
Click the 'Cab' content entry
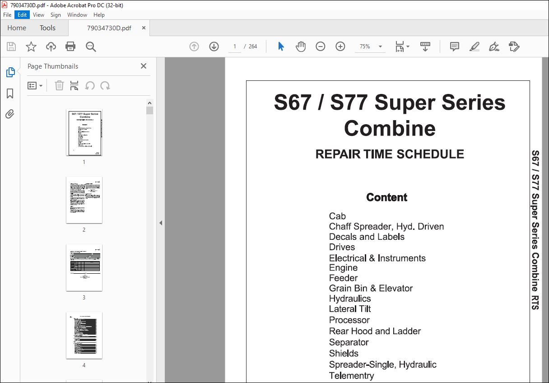[x=337, y=216]
